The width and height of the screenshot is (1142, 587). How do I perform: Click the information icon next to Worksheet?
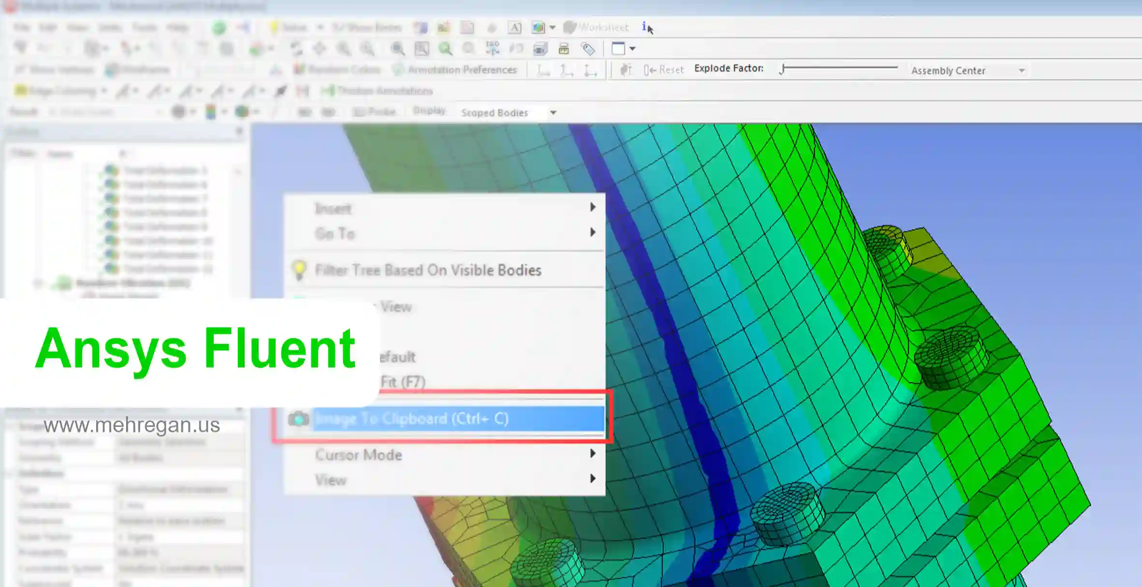(643, 28)
